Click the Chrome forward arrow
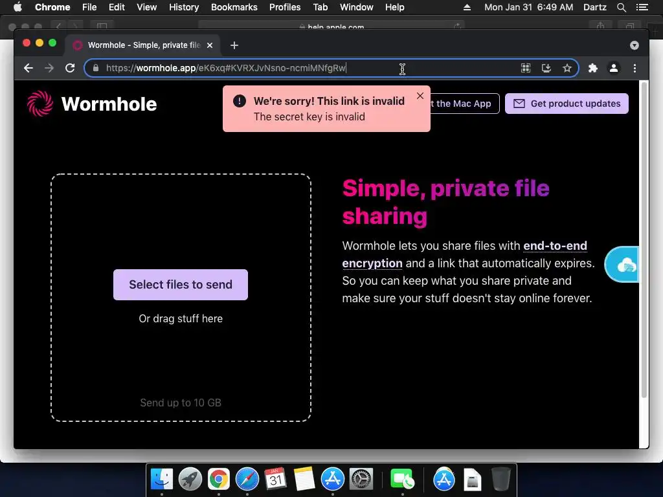This screenshot has width=663, height=497. [x=49, y=68]
